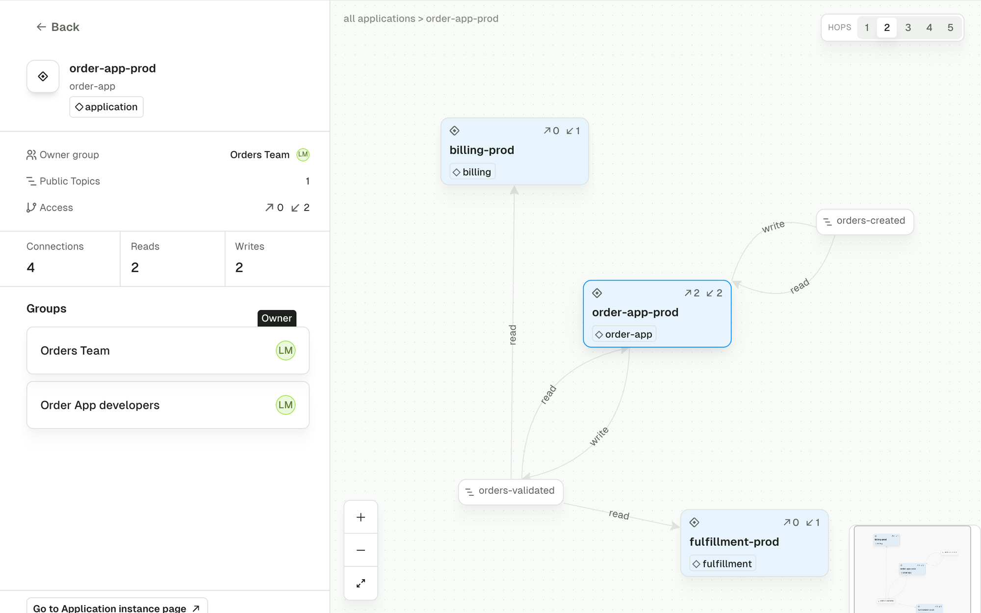981x613 pixels.
Task: Set hops to 3
Action: pyautogui.click(x=908, y=27)
